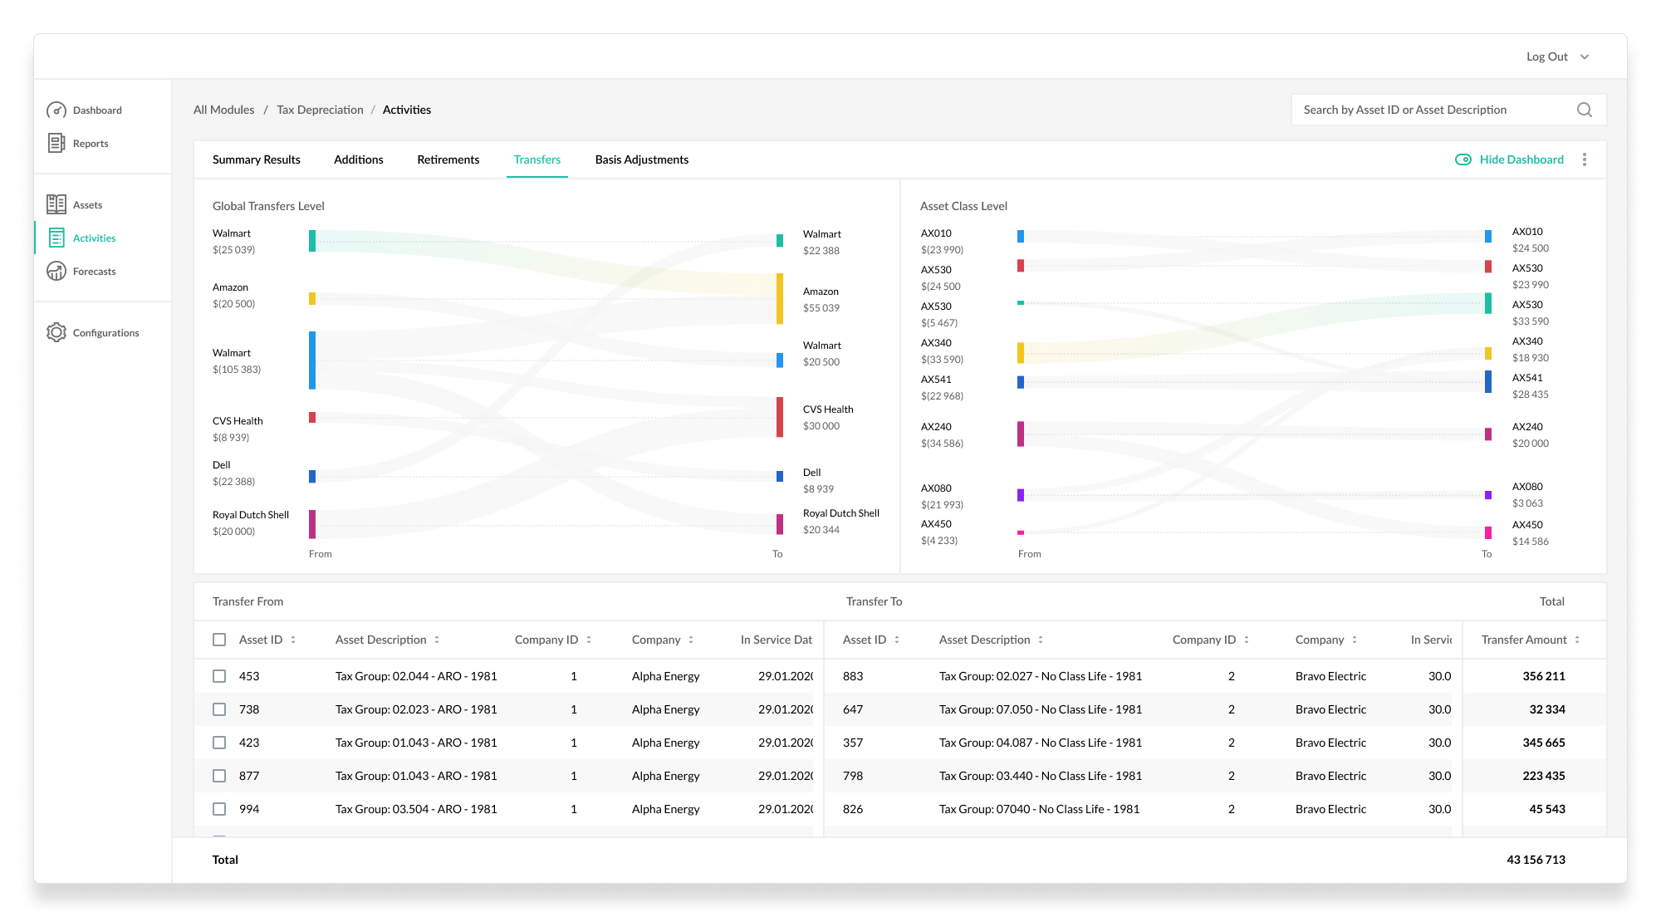Go to All Modules breadcrumb
This screenshot has width=1661, height=917.
[224, 110]
